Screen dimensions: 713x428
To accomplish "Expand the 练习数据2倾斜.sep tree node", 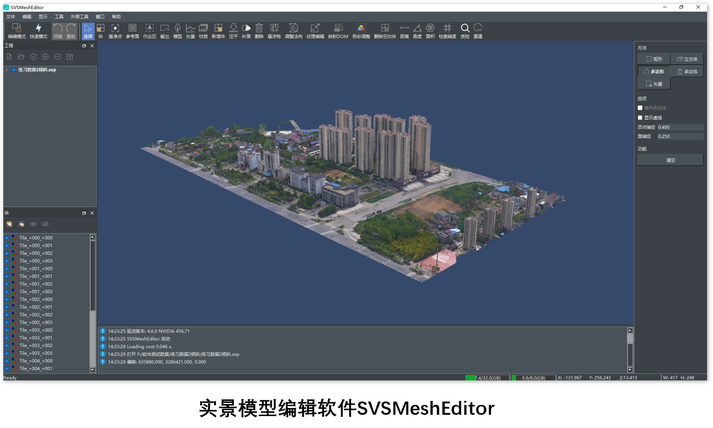I will [7, 69].
